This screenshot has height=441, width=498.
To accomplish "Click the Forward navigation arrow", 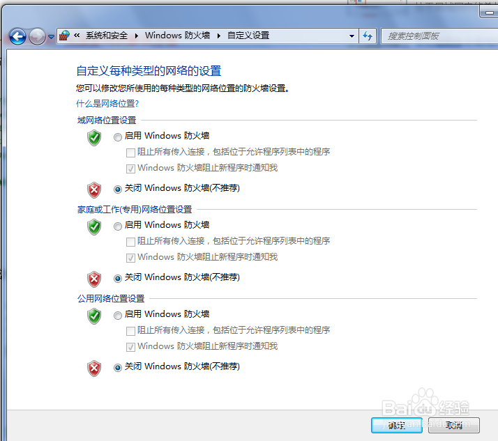I will click(x=37, y=36).
